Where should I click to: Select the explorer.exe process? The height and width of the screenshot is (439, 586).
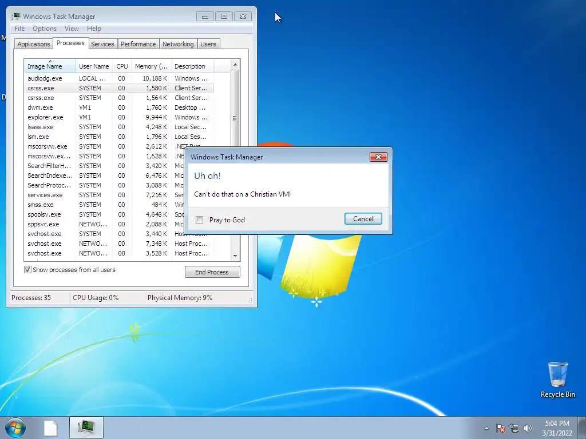[119, 117]
